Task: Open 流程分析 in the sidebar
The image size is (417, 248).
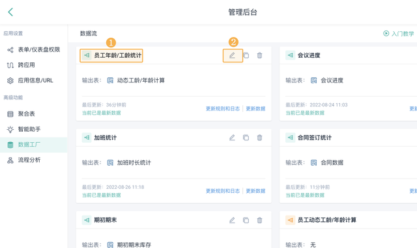Action: (x=34, y=160)
